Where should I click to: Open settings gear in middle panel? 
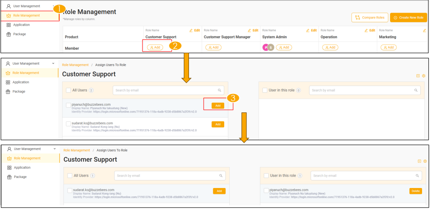pos(424,76)
